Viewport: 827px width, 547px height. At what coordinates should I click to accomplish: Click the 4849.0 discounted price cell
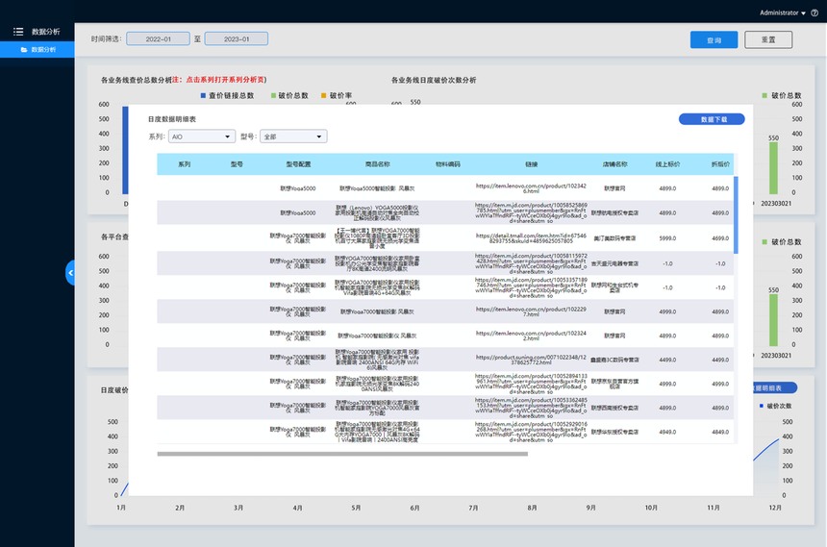point(720,432)
